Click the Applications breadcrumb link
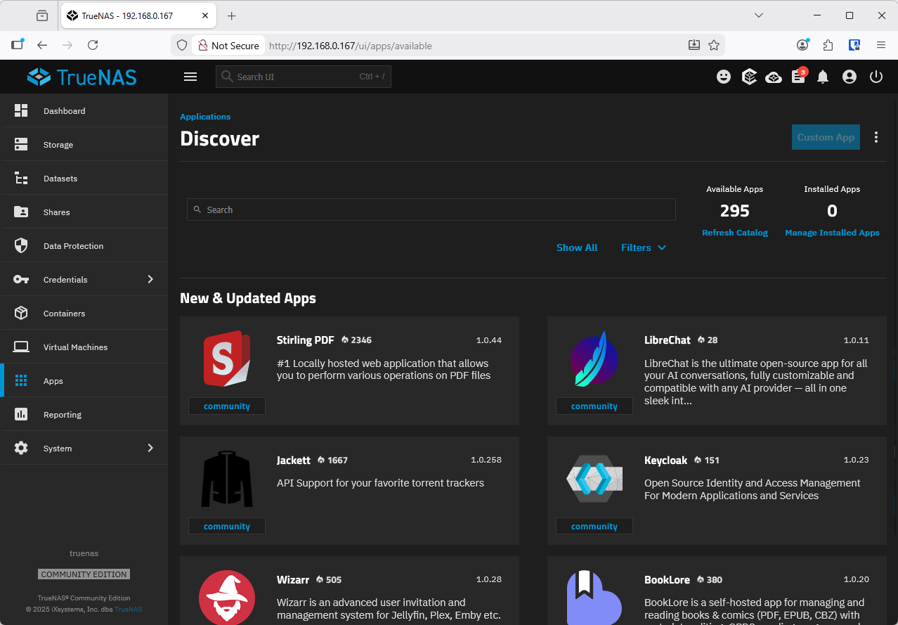Image resolution: width=898 pixels, height=625 pixels. point(205,117)
